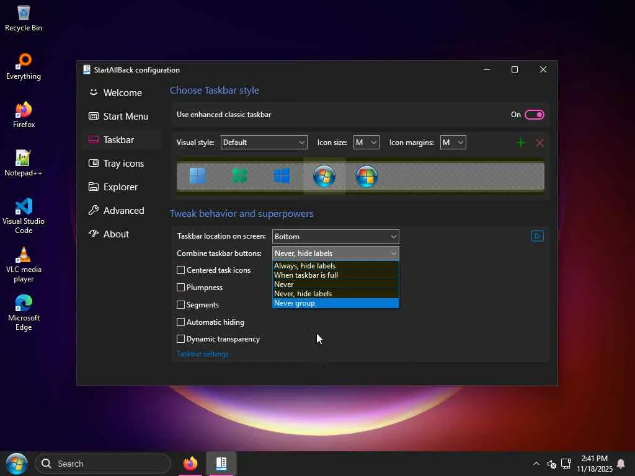Viewport: 635px width, 476px height.
Task: Open the Taskbar settings link
Action: pyautogui.click(x=203, y=354)
